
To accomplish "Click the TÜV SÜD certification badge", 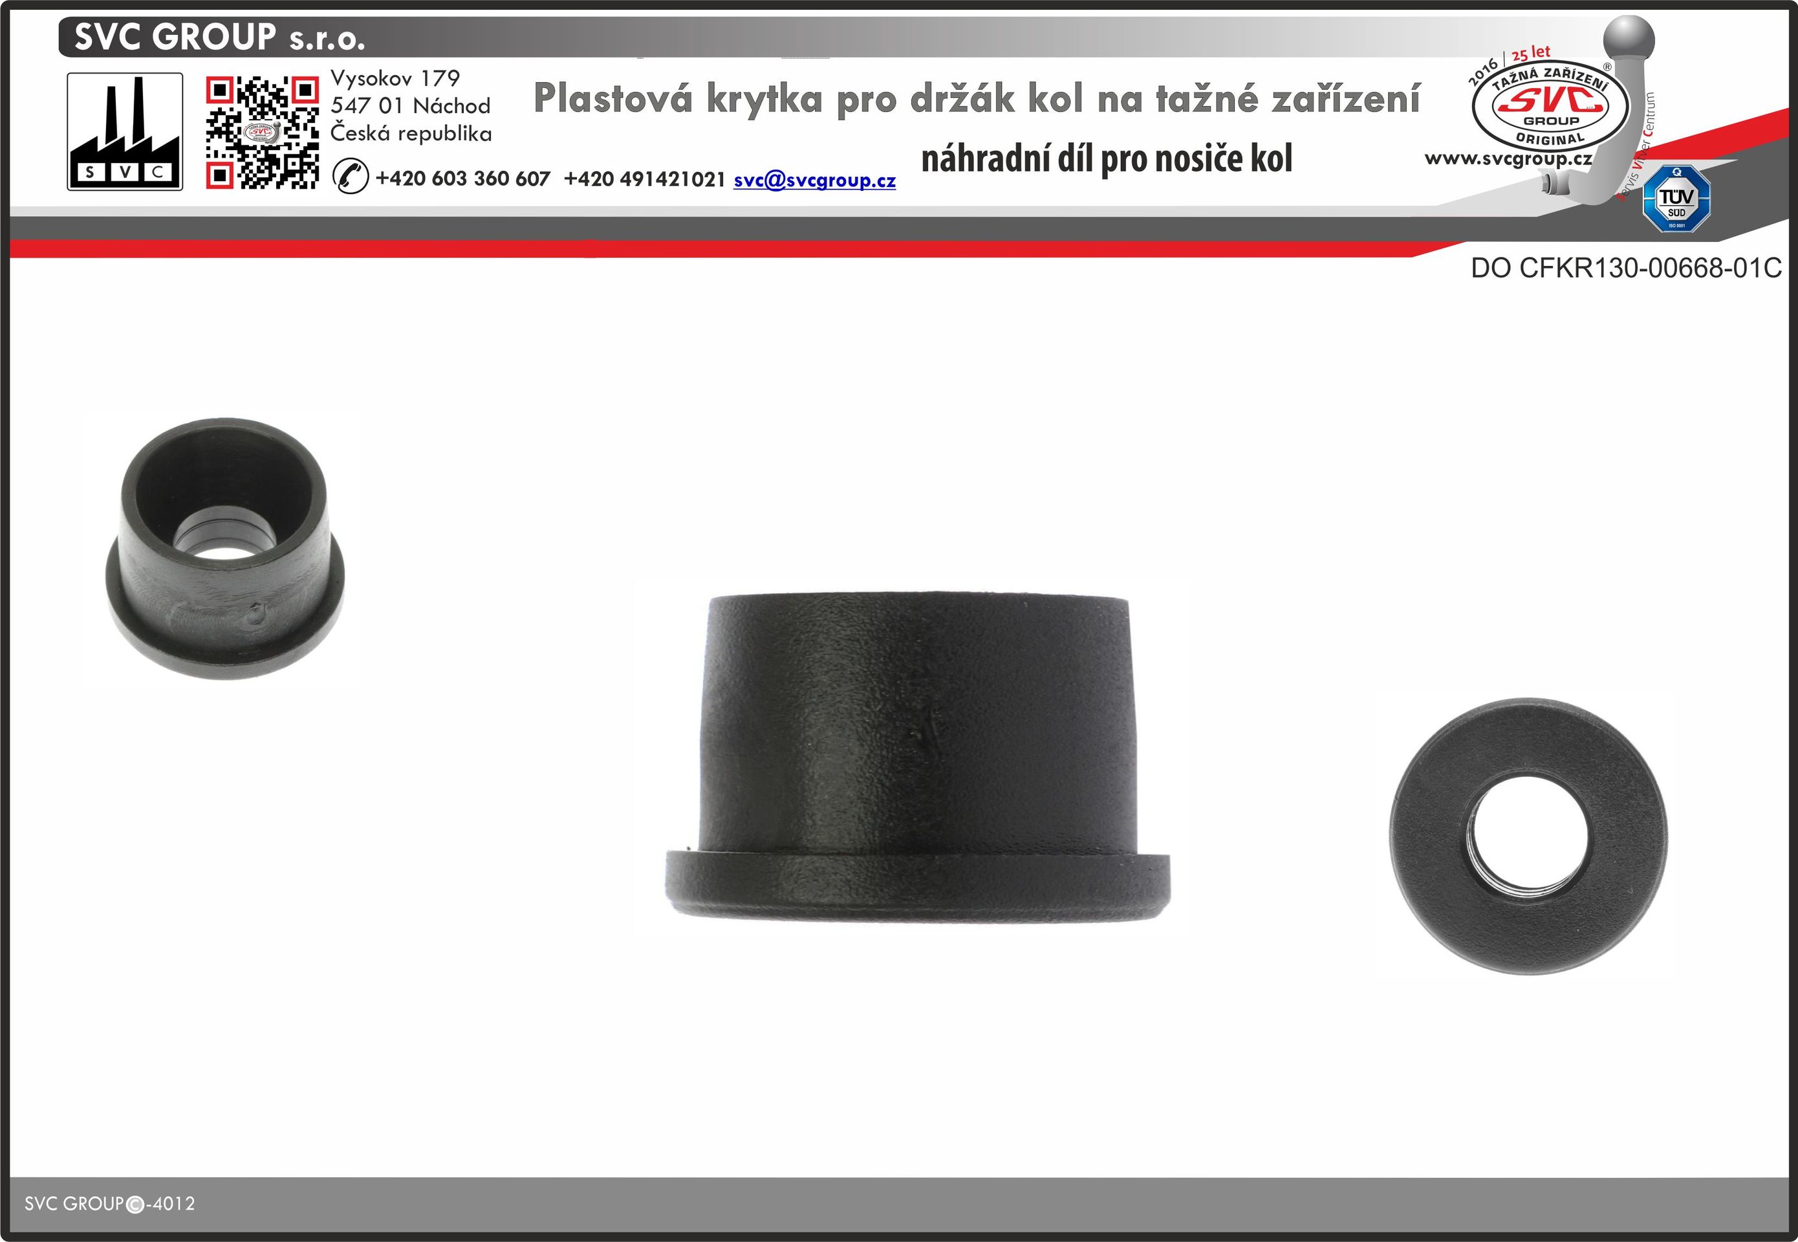I will 1675,199.
